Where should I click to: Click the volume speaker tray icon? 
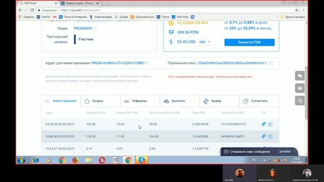pos(264,160)
